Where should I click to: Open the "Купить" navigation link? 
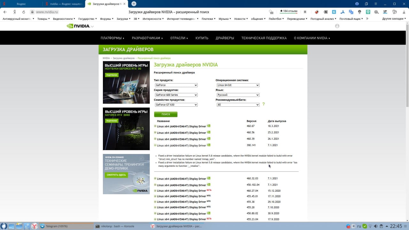(202, 38)
